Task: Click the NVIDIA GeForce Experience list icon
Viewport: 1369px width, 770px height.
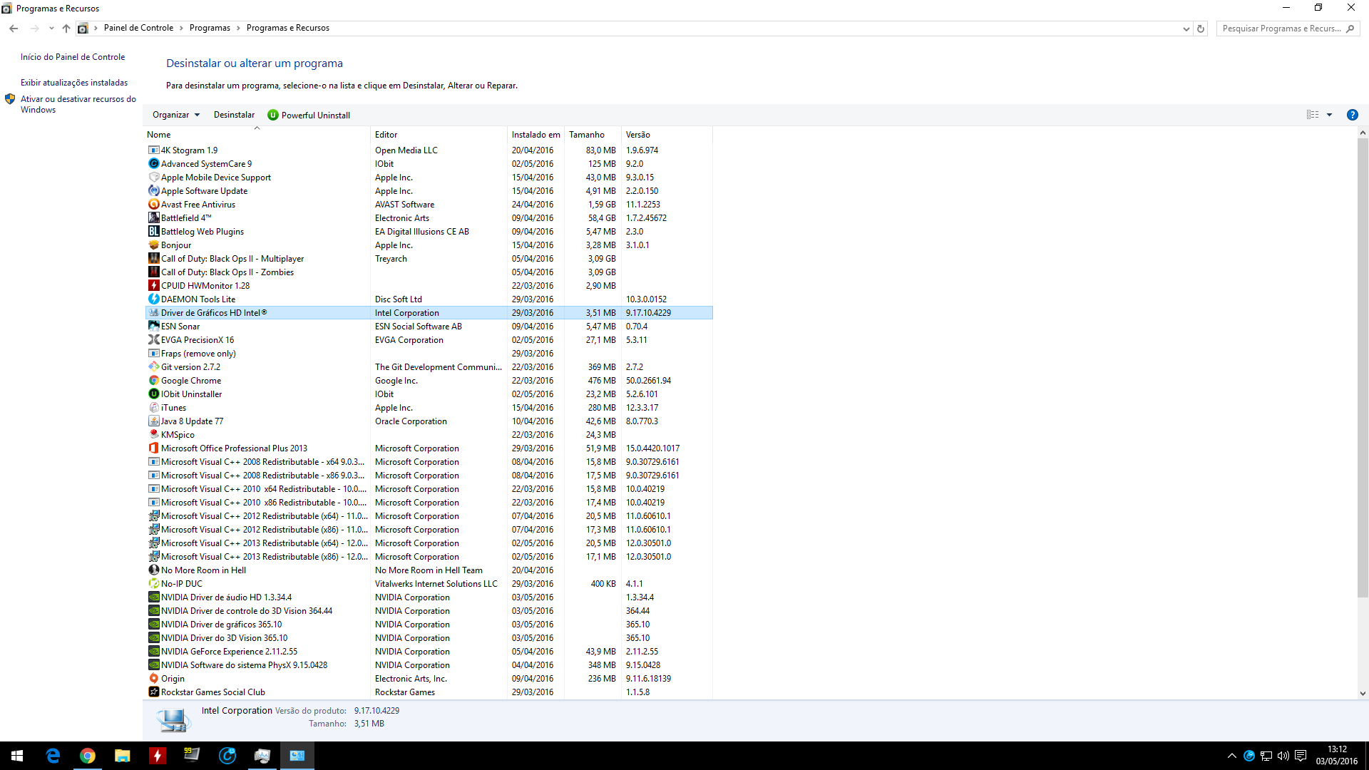Action: coord(153,652)
